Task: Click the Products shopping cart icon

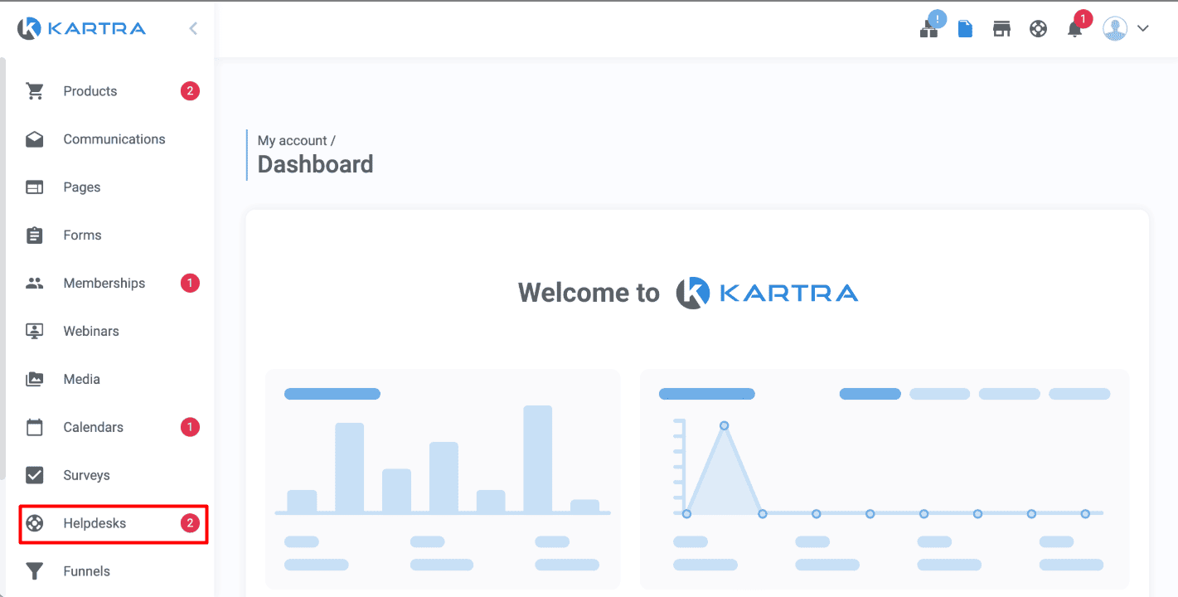Action: tap(34, 91)
